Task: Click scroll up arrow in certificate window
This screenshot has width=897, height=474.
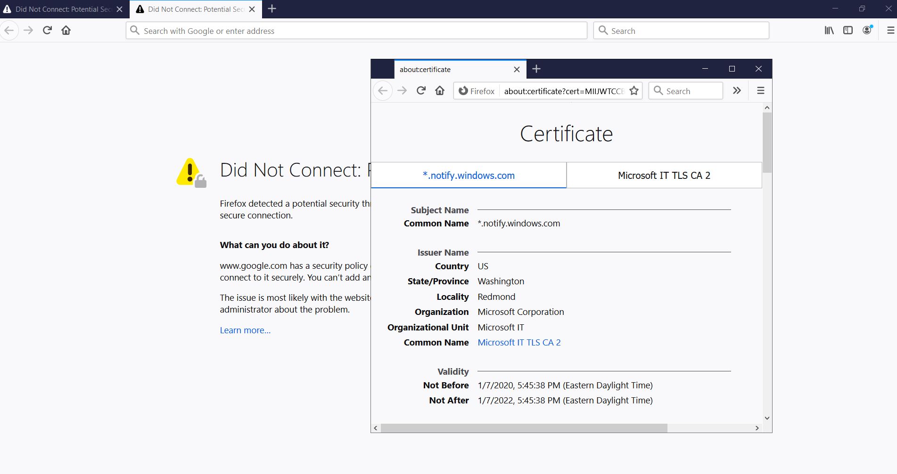Action: [x=767, y=108]
